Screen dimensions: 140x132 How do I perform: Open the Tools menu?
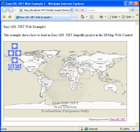coord(128,17)
